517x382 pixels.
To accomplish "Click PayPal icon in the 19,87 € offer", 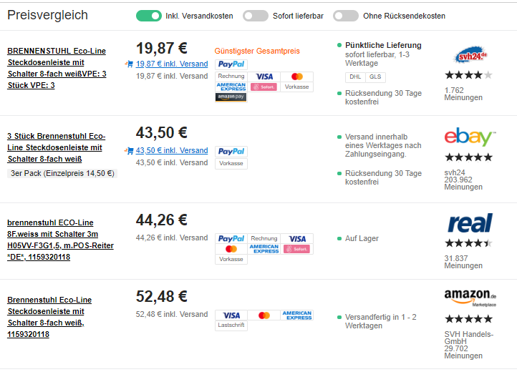I will click(x=231, y=64).
